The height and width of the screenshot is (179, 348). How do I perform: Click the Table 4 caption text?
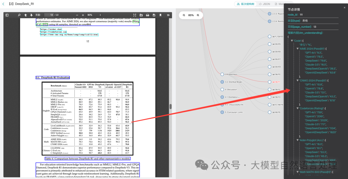click(87, 159)
